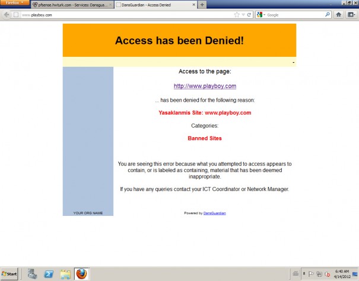Open the Google search engine selector

(260, 15)
